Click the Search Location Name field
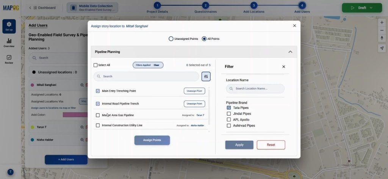The image size is (388, 179). tap(255, 89)
